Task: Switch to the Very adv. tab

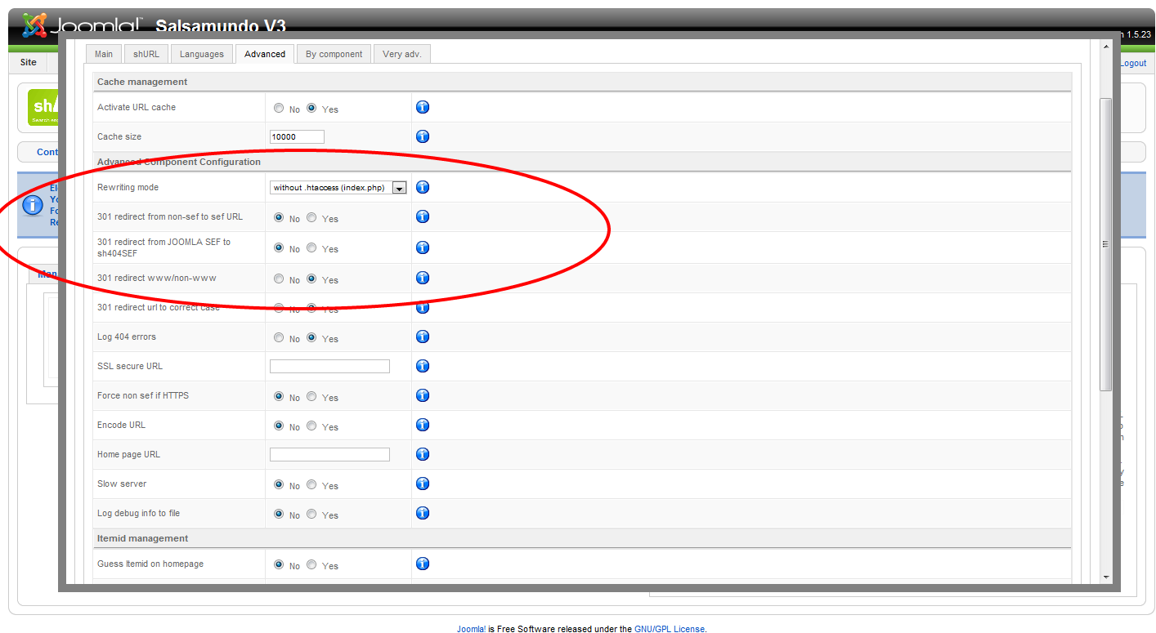Action: coord(402,54)
